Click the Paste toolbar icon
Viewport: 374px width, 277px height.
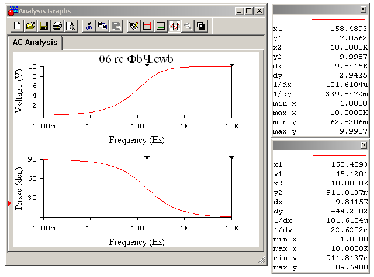point(116,26)
